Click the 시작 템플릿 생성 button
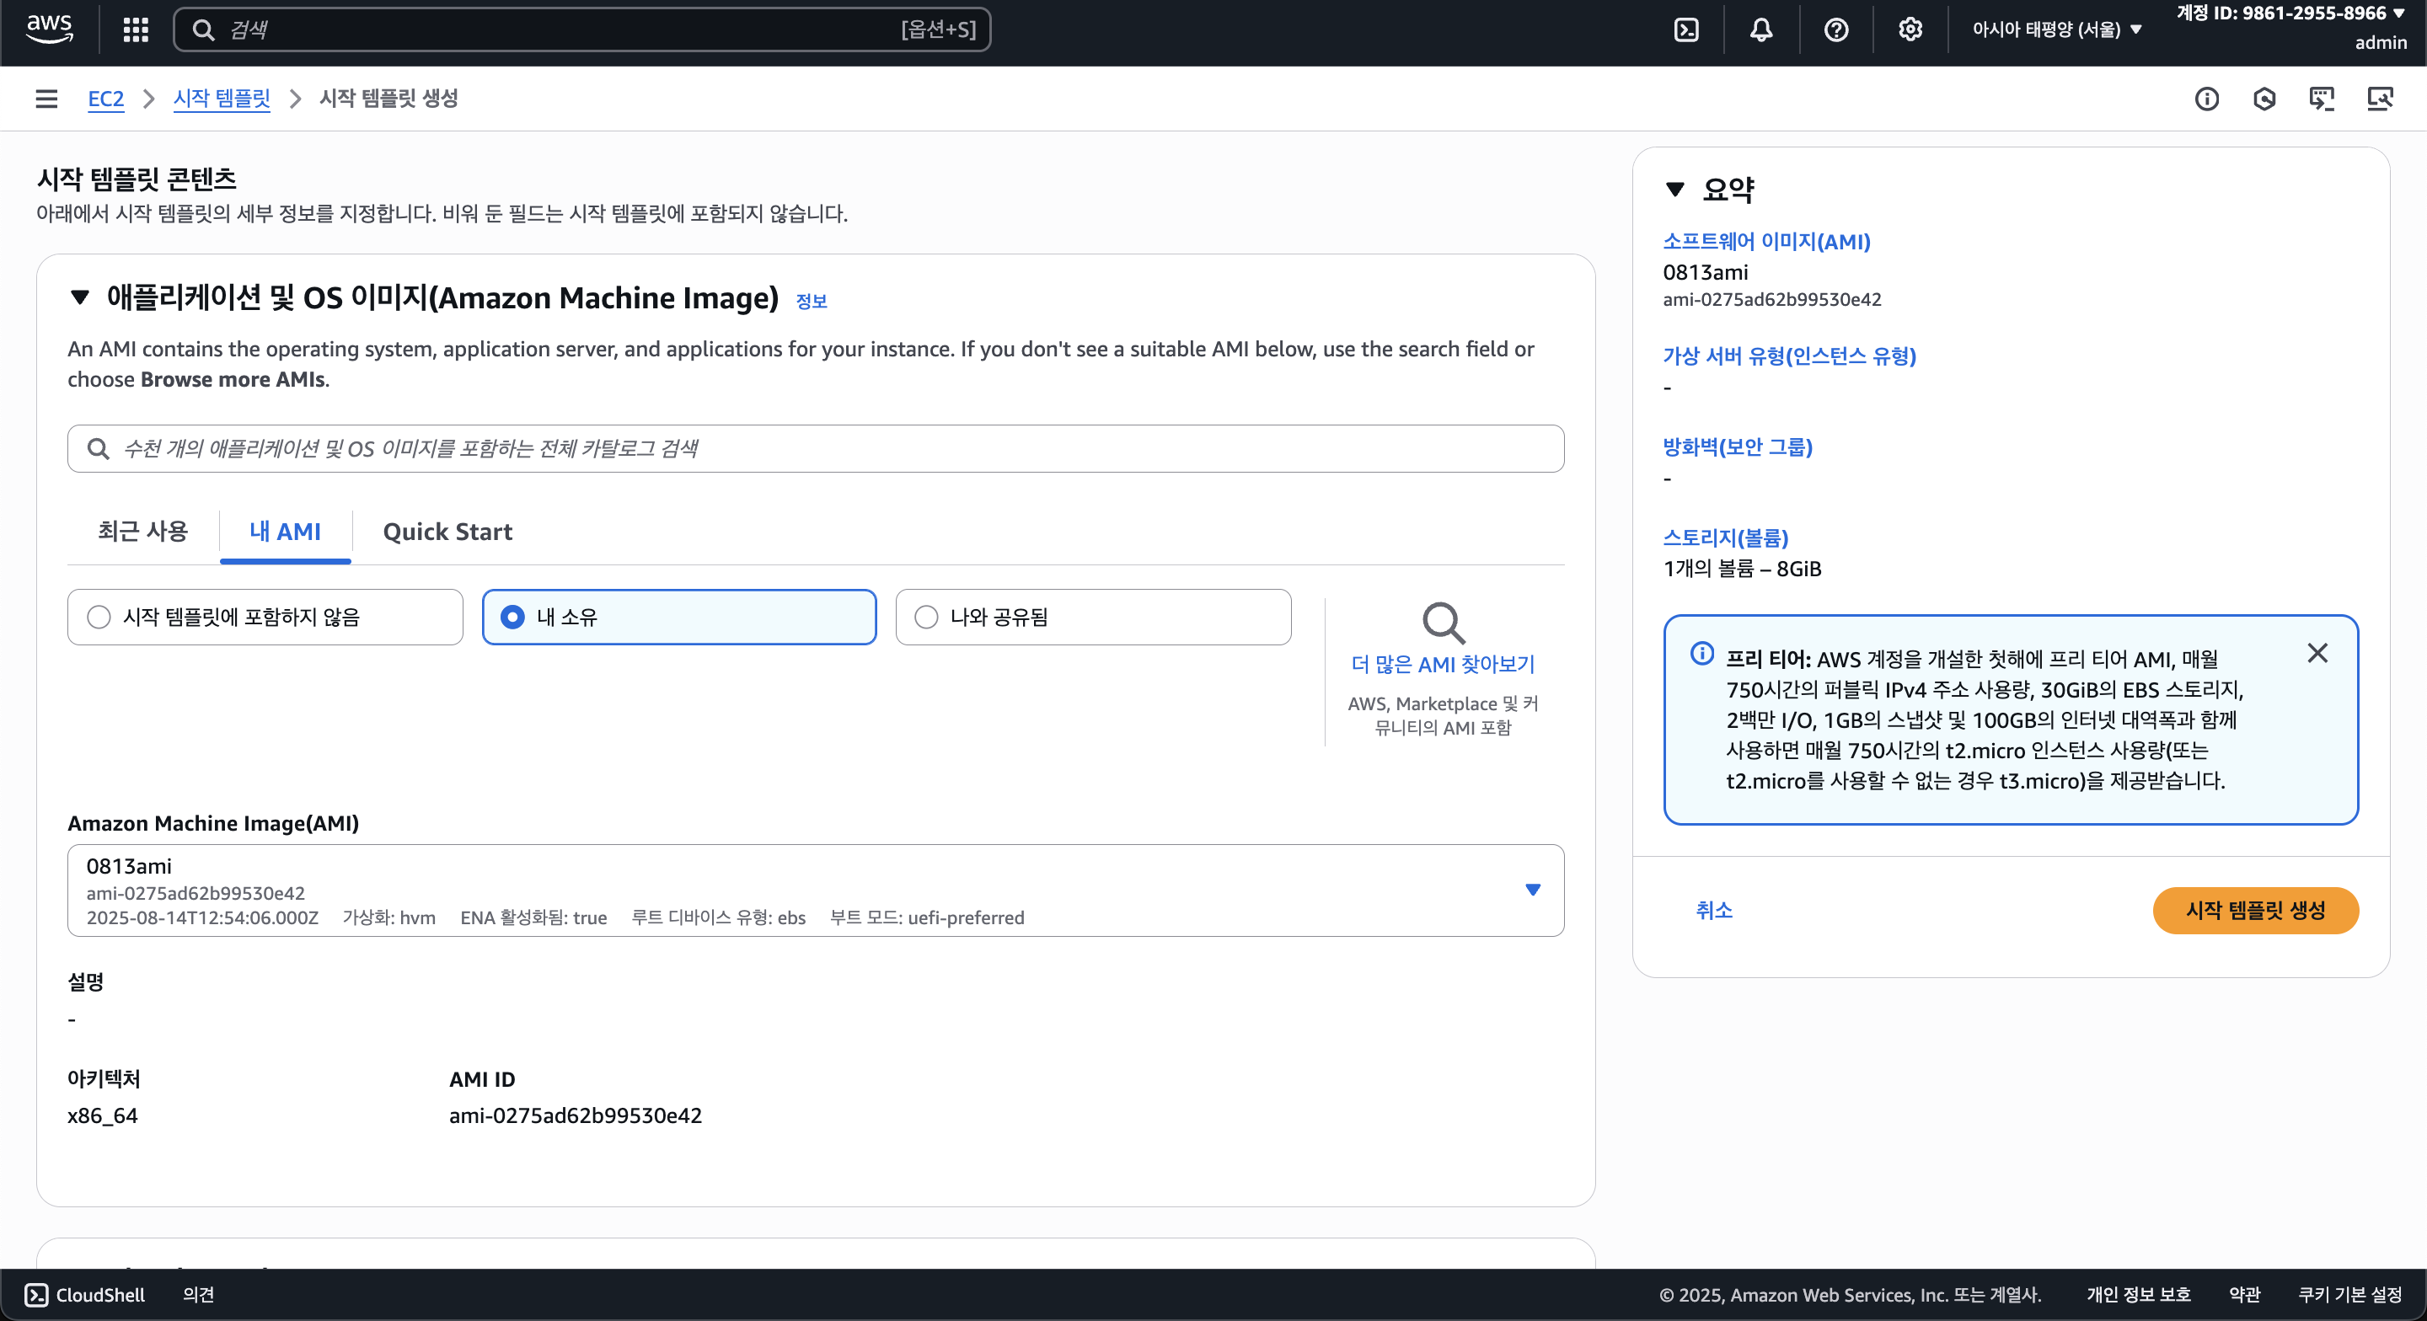Viewport: 2427px width, 1321px height. click(x=2254, y=910)
